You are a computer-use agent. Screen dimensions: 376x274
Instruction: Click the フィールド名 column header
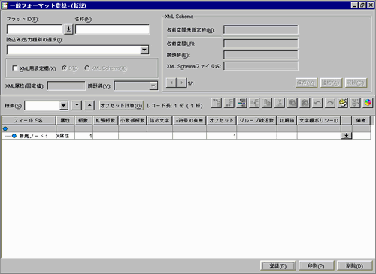click(29, 120)
